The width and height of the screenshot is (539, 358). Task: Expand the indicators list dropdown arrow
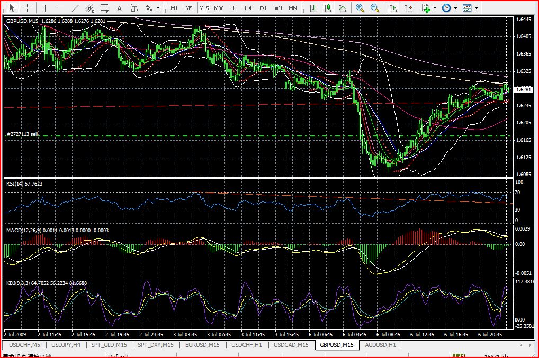435,8
